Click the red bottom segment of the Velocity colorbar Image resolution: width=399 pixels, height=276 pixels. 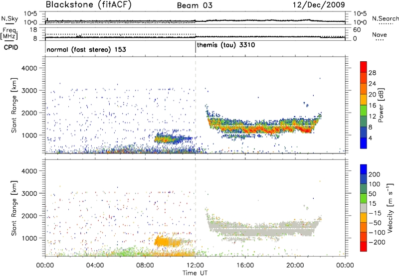pos(364,247)
